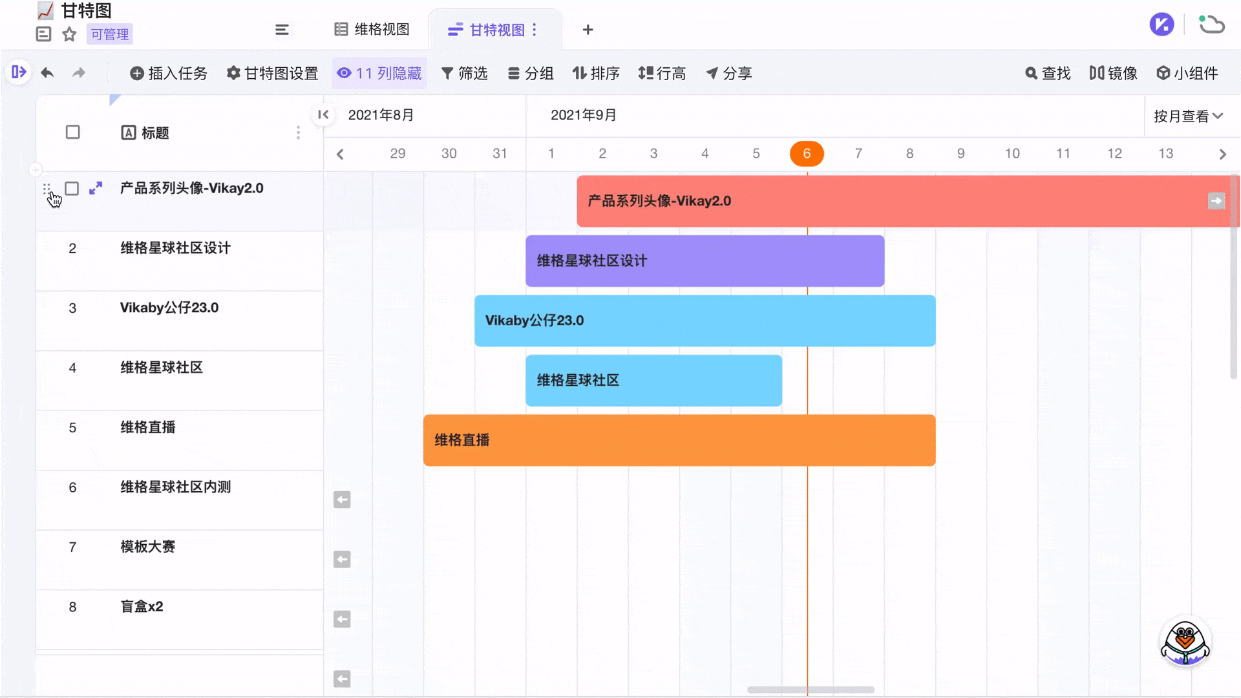Open the 分享 share icon
Viewport: 1241px width, 698px height.
(x=712, y=73)
